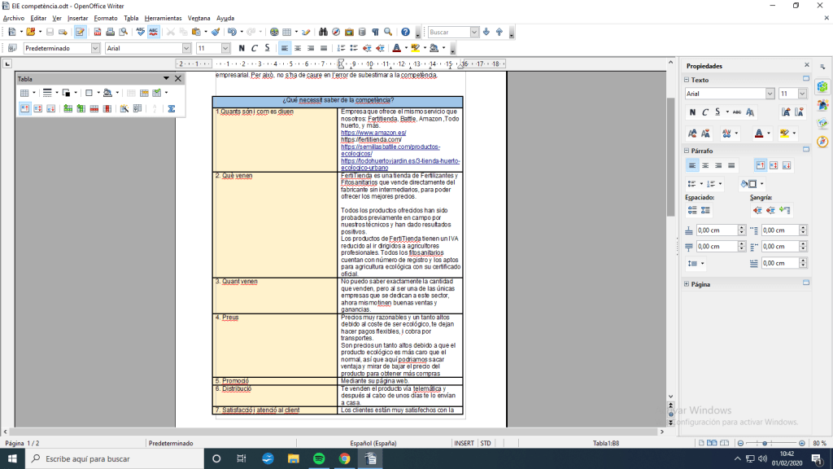This screenshot has height=469, width=833.
Task: Click the insert row icon in Tabla toolbar
Action: [x=68, y=108]
